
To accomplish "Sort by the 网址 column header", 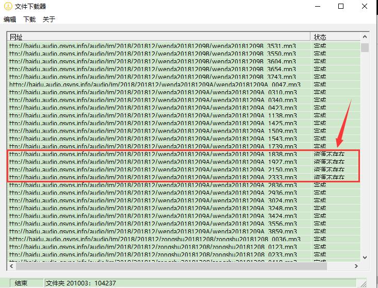I will [x=159, y=37].
